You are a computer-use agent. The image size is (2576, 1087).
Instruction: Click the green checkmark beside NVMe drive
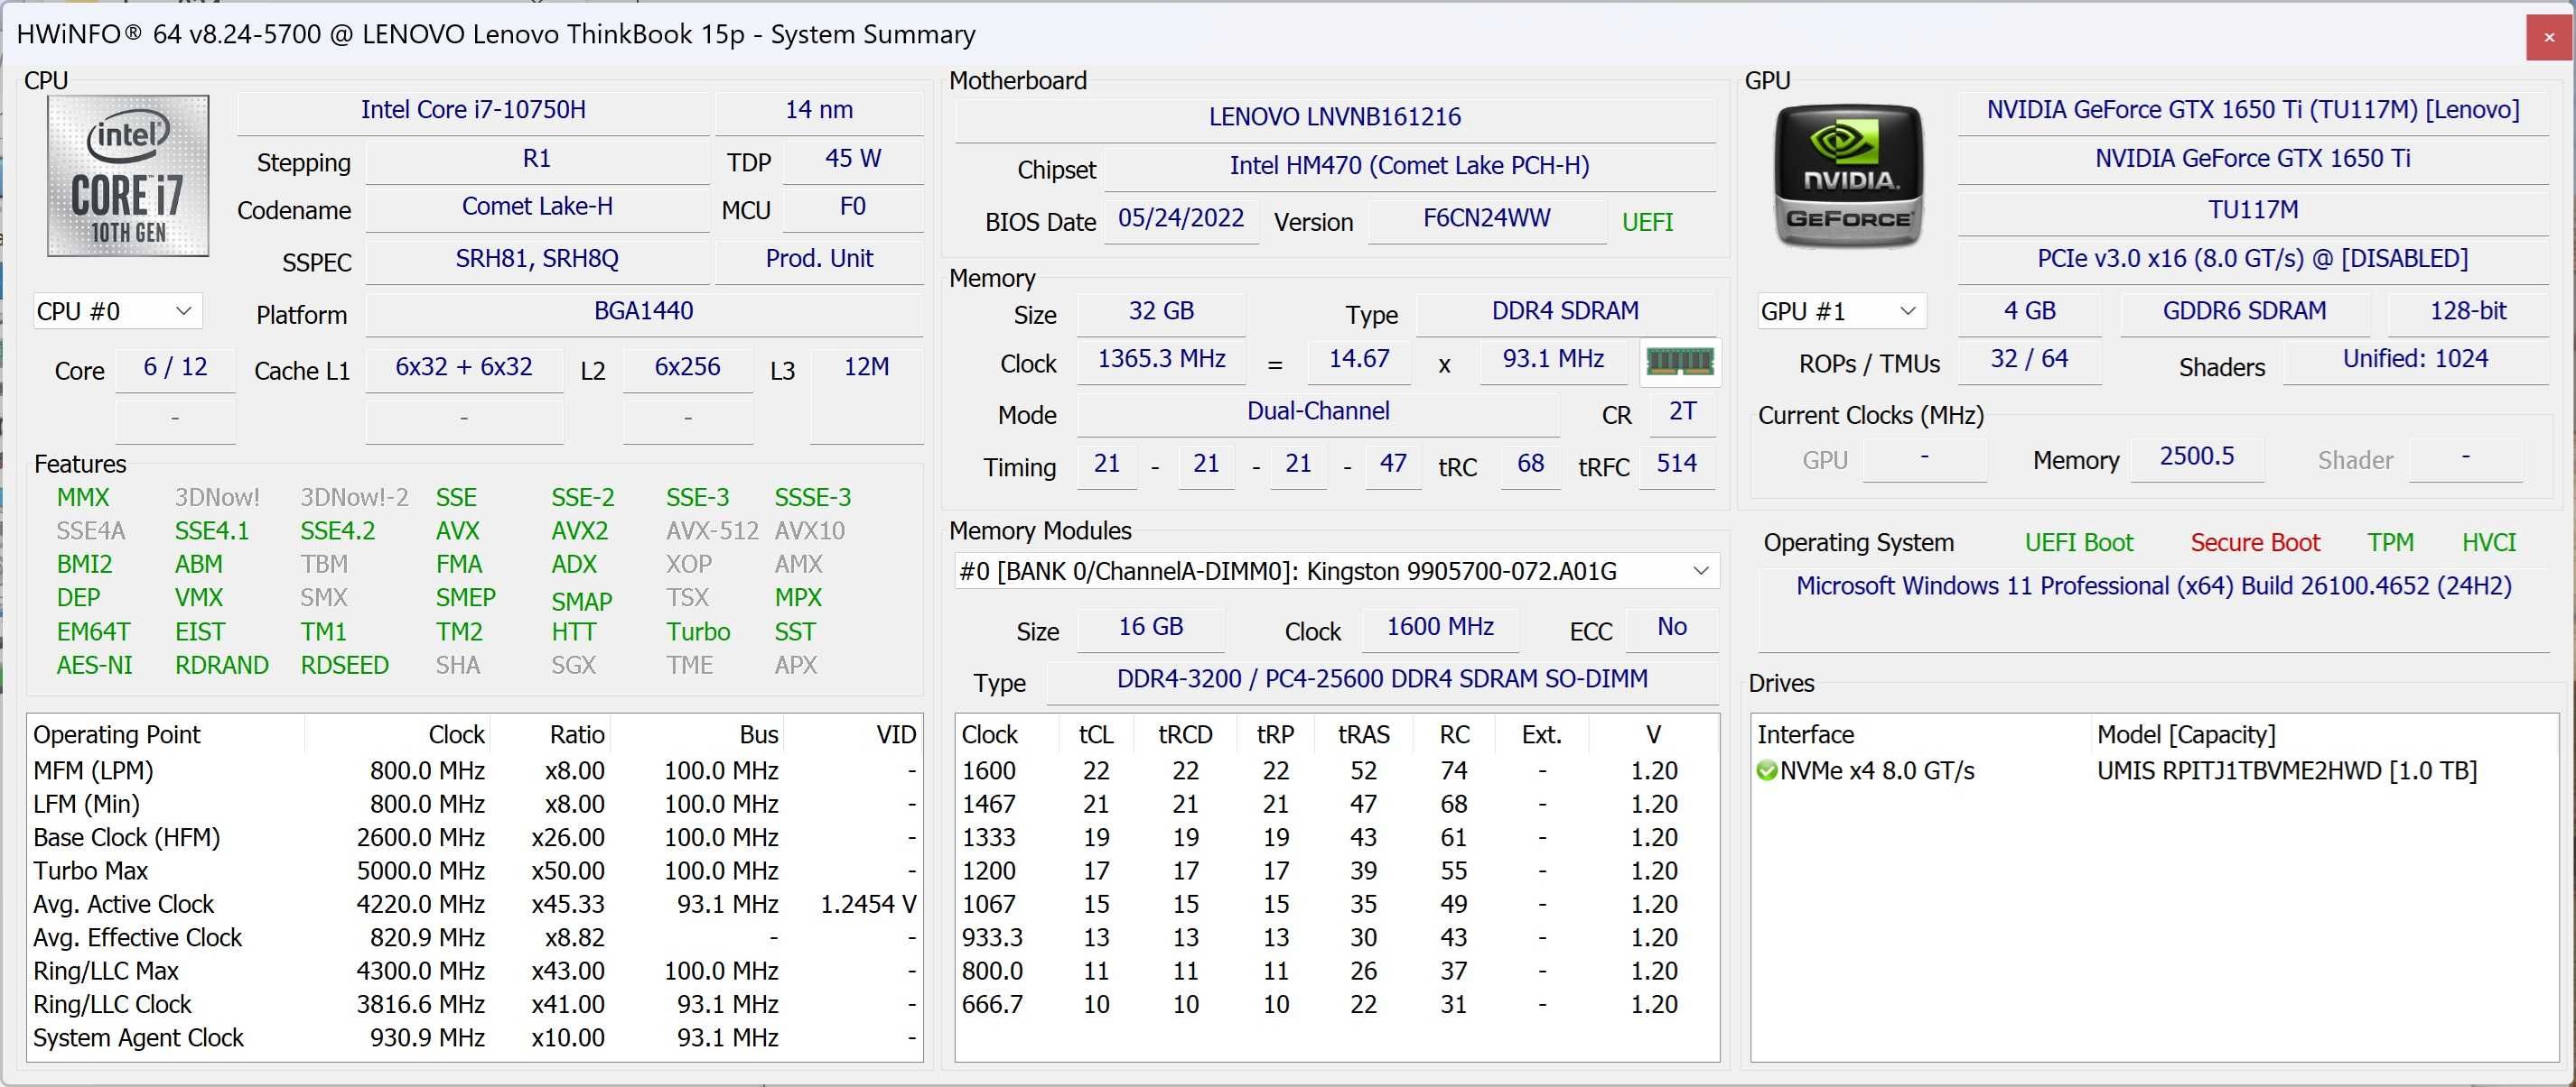[x=1767, y=771]
